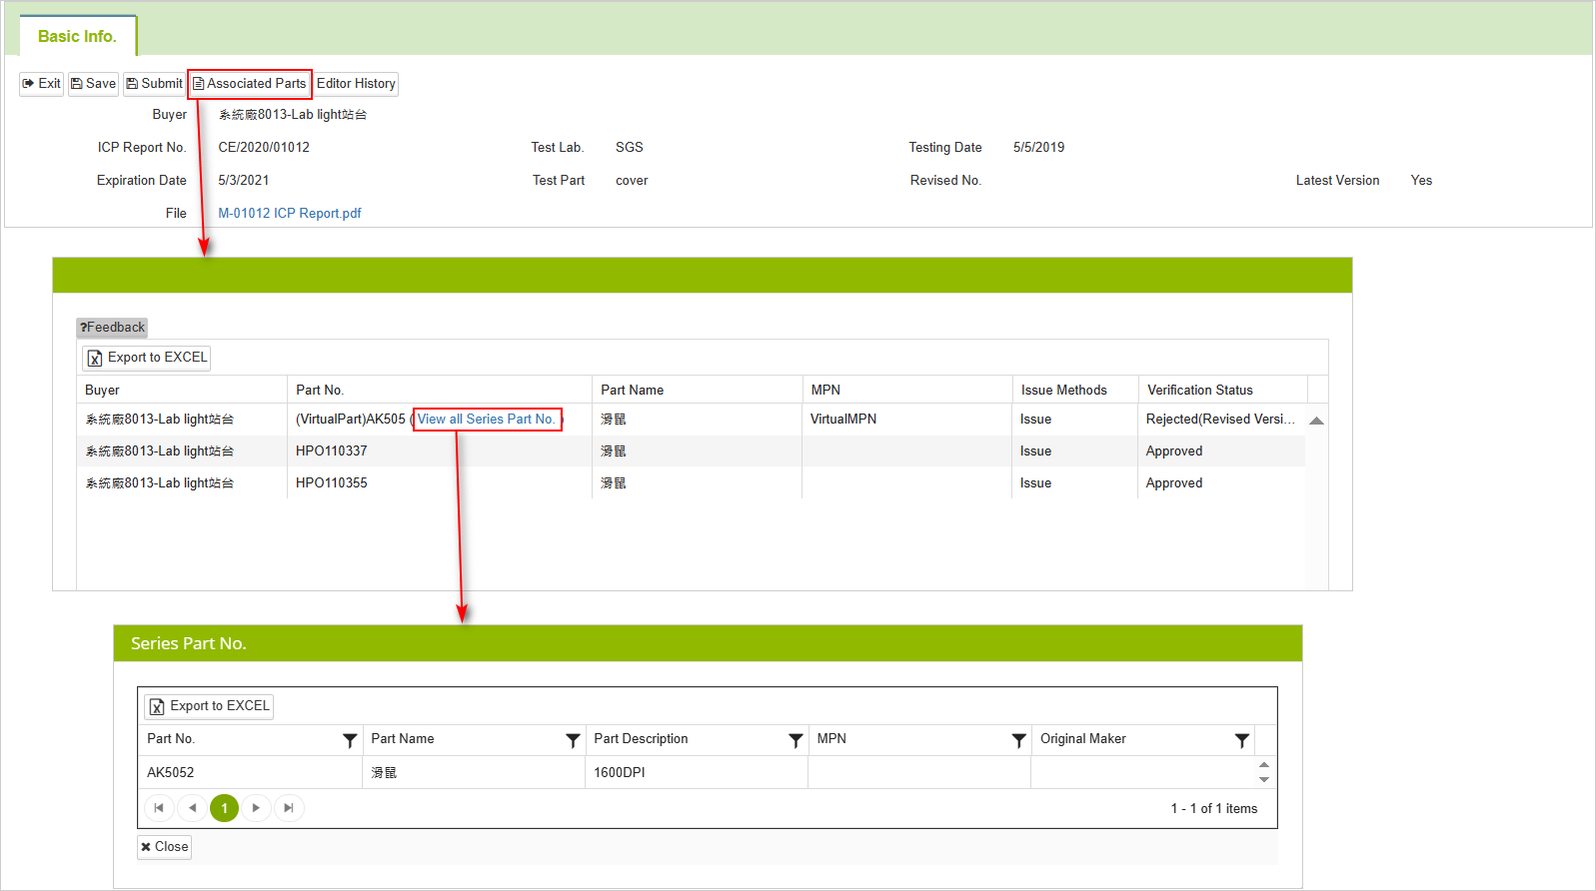This screenshot has height=891, width=1596.
Task: Click the scroll-up arrow in associated parts grid
Action: 1317,421
